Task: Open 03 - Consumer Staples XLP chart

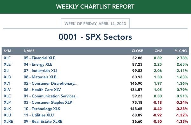Action: click(x=48, y=102)
